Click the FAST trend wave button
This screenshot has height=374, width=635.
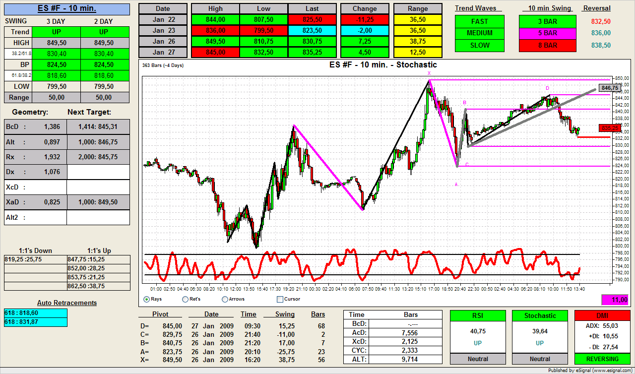[x=479, y=21]
